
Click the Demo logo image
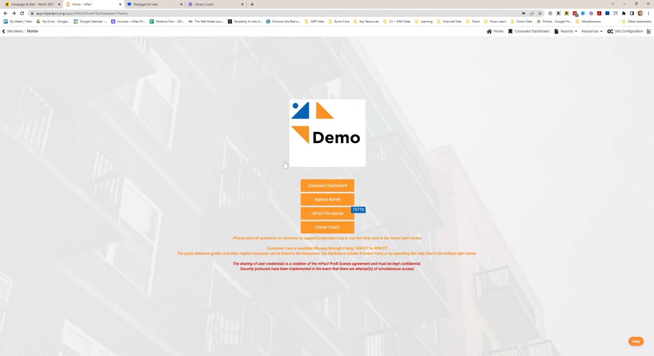328,133
